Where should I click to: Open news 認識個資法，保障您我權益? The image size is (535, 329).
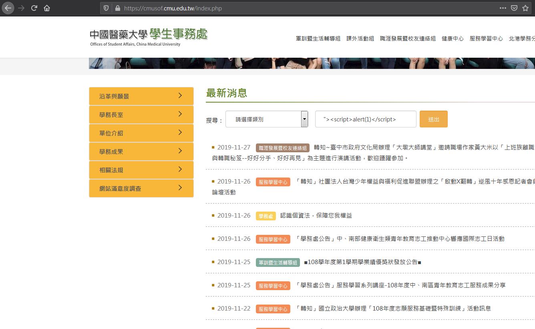pyautogui.click(x=316, y=216)
